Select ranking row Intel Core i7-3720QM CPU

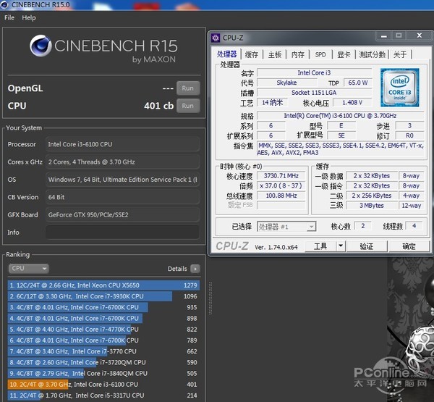pos(103,362)
